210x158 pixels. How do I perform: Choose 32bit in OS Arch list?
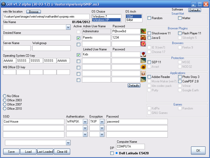coord(134,16)
